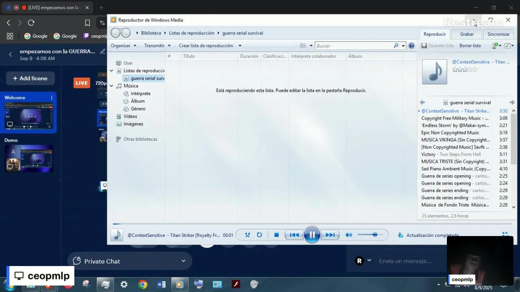Click the song seek progress bar
This screenshot has height=292, width=520.
[x=312, y=223]
